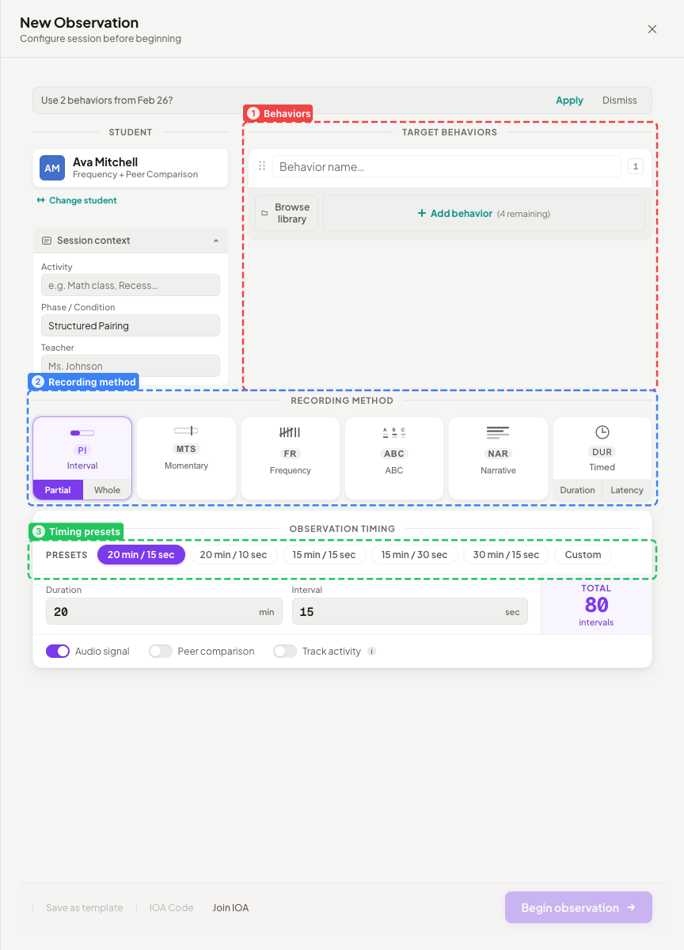This screenshot has width=684, height=950.
Task: Enable Track activity
Action: 284,651
